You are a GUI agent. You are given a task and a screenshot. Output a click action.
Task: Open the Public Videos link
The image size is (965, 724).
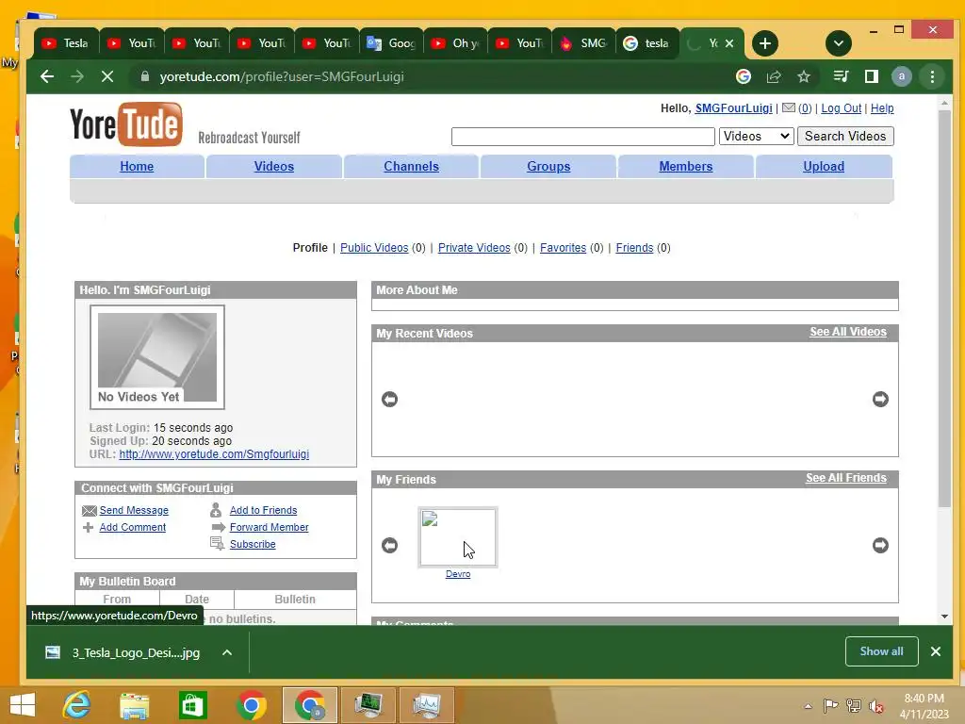tap(374, 248)
